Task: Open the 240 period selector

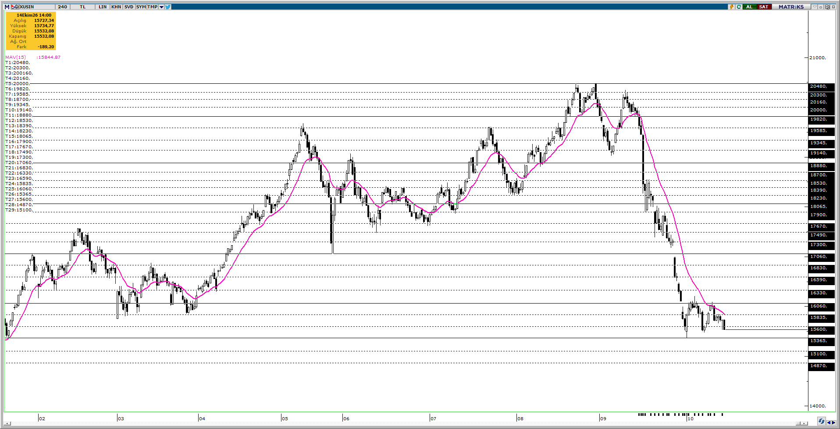Action: coord(63,7)
